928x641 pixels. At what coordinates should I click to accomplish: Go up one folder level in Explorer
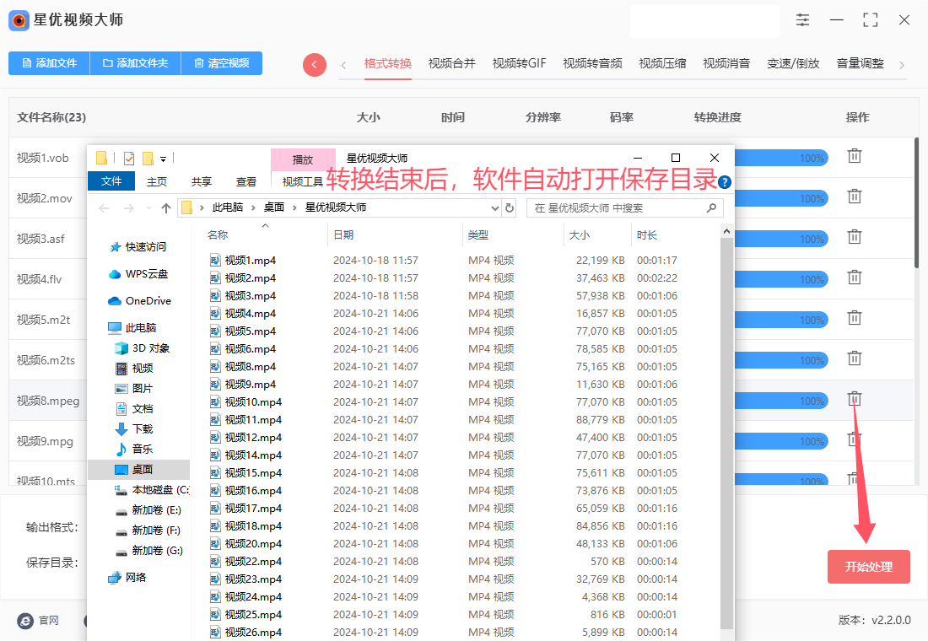click(166, 207)
